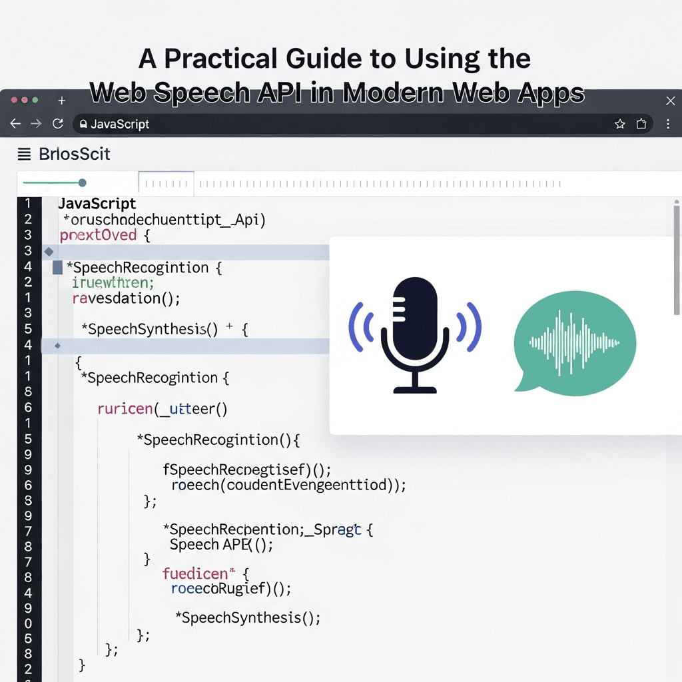This screenshot has height=682, width=682.
Task: Bookmark the page with the star icon
Action: (x=620, y=124)
